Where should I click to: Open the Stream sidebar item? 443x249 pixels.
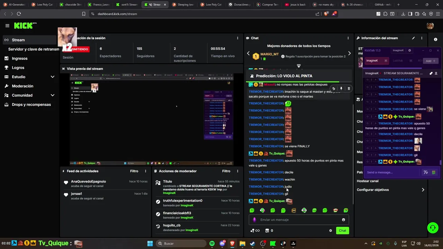[x=29, y=40]
